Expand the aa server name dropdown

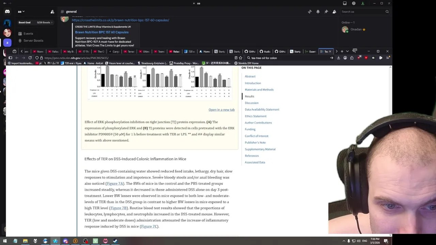[21, 12]
